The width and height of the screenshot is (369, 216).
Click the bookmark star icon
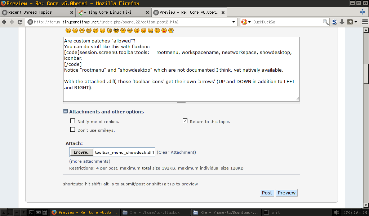(350, 22)
